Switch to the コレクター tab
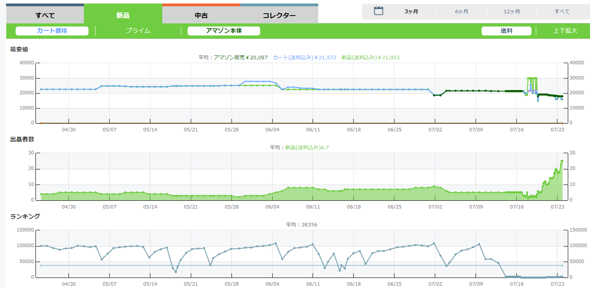This screenshot has width=590, height=288. 279,16
